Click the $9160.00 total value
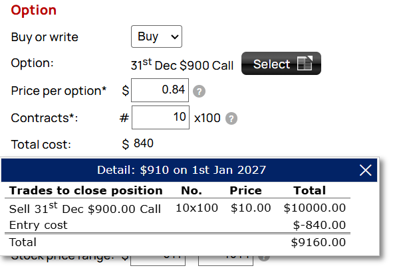405x272 pixels. 318,242
